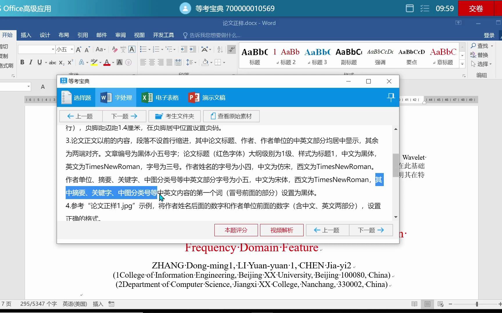
Task: Click the zoom slider handle
Action: 477,304
